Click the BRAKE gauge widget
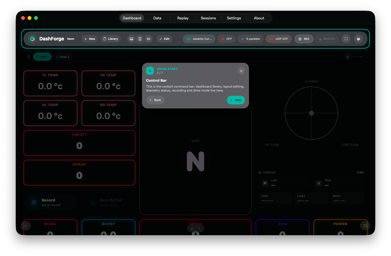Screen dimensions: 391x256 click(79, 173)
